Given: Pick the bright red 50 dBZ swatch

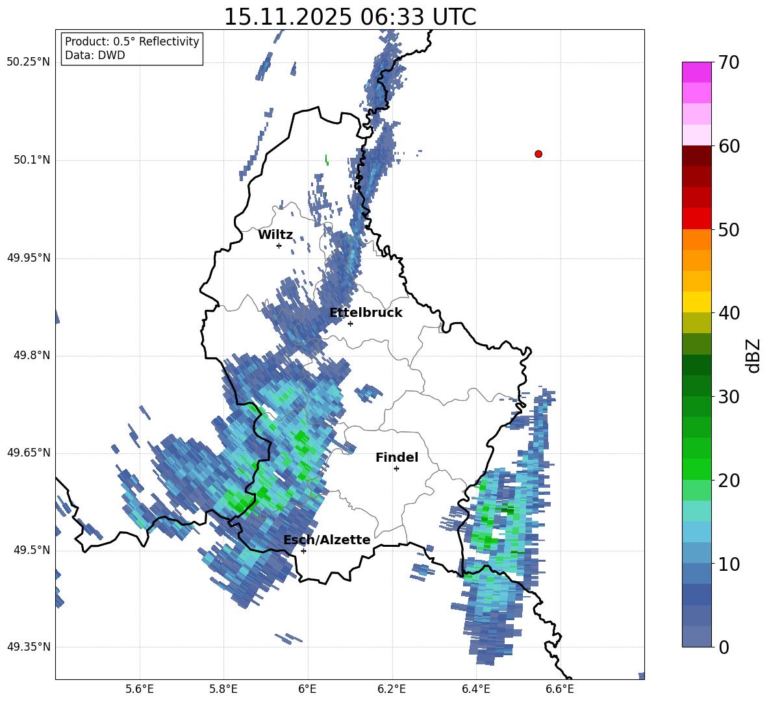Looking at the screenshot, I should point(696,219).
